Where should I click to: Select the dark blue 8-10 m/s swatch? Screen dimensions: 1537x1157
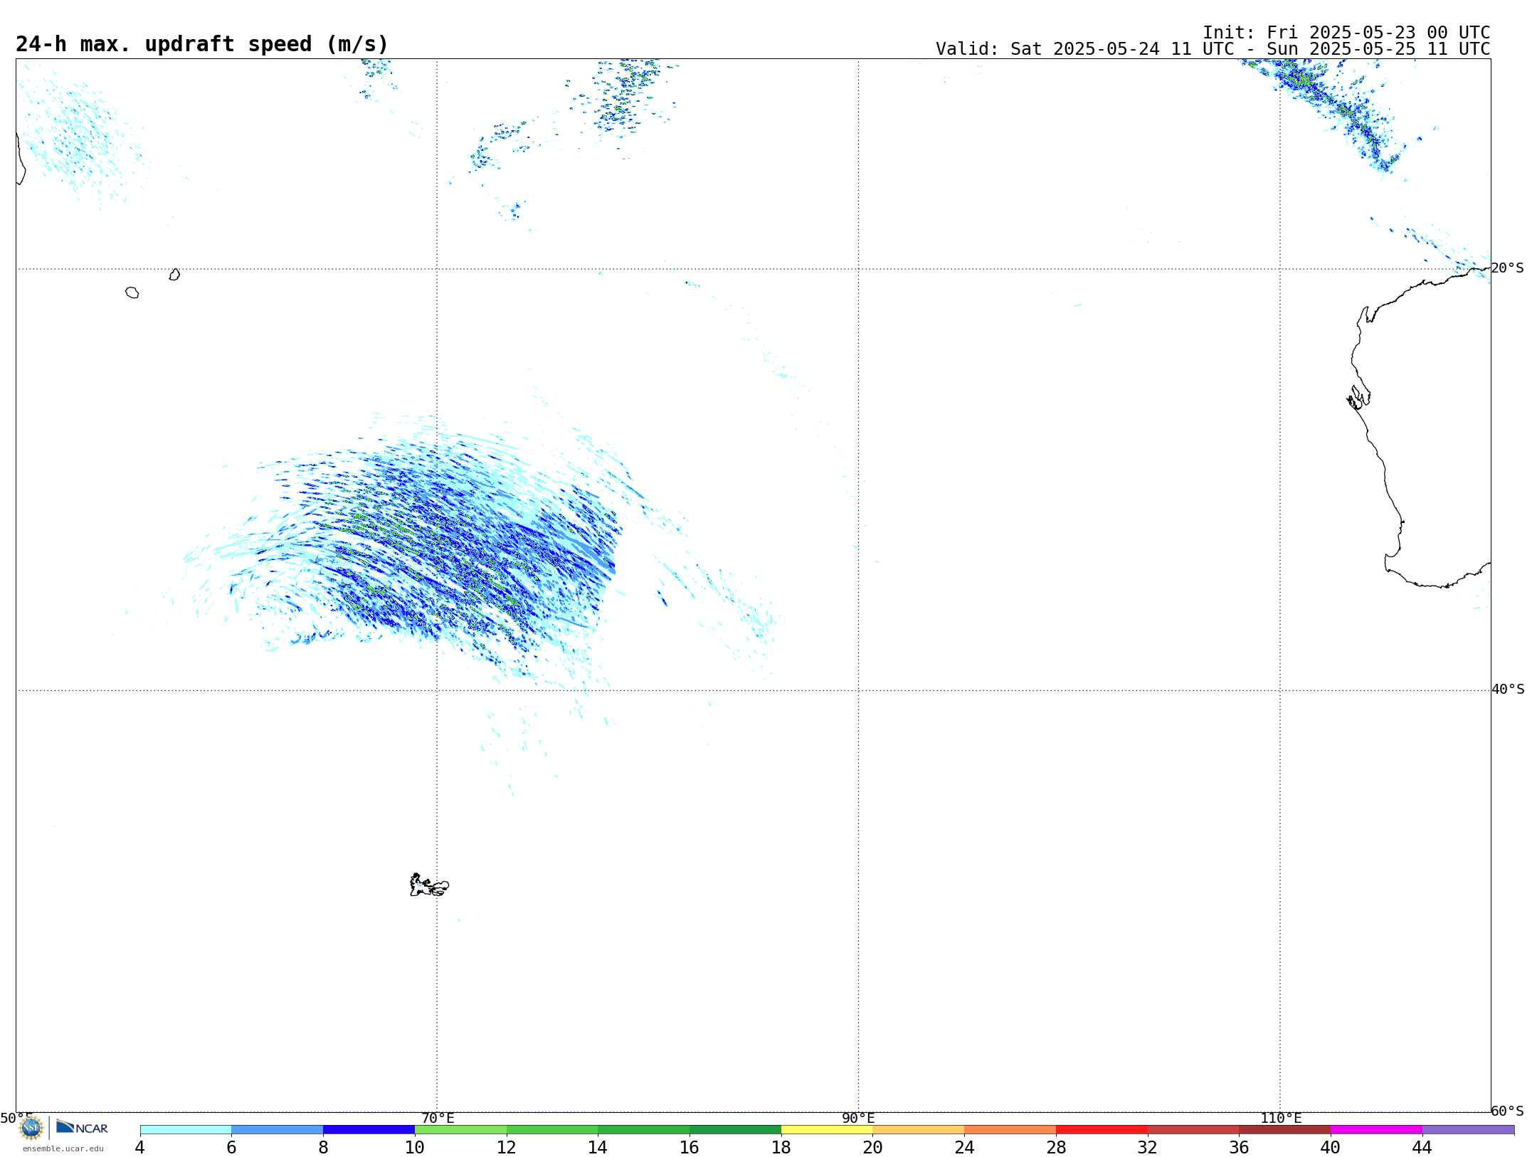(x=369, y=1129)
